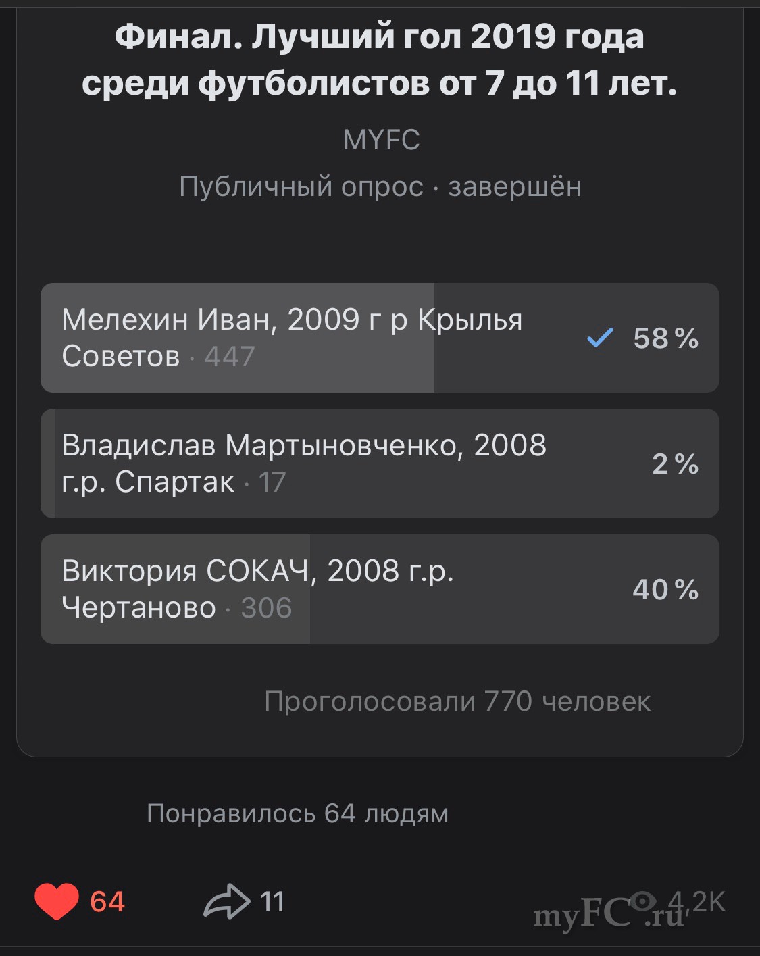Click the 40% result percentage
Viewport: 760px width, 956px height.
coord(665,590)
